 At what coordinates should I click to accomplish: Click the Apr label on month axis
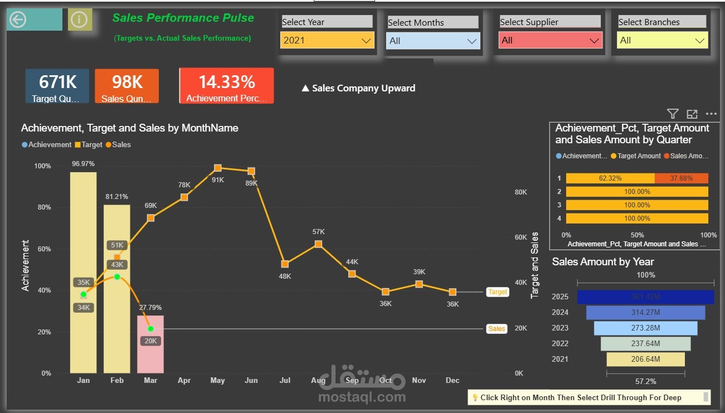pyautogui.click(x=184, y=381)
